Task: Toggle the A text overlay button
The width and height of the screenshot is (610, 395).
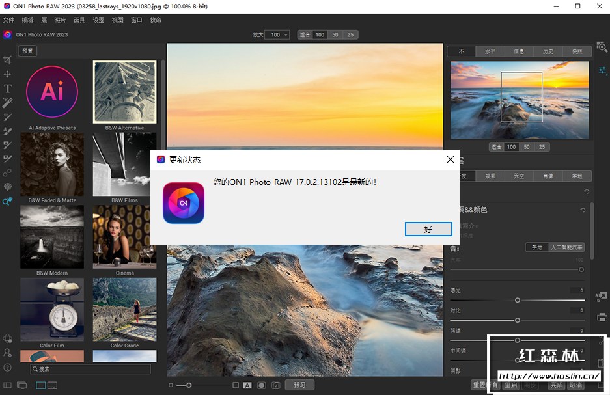Action: click(x=247, y=385)
